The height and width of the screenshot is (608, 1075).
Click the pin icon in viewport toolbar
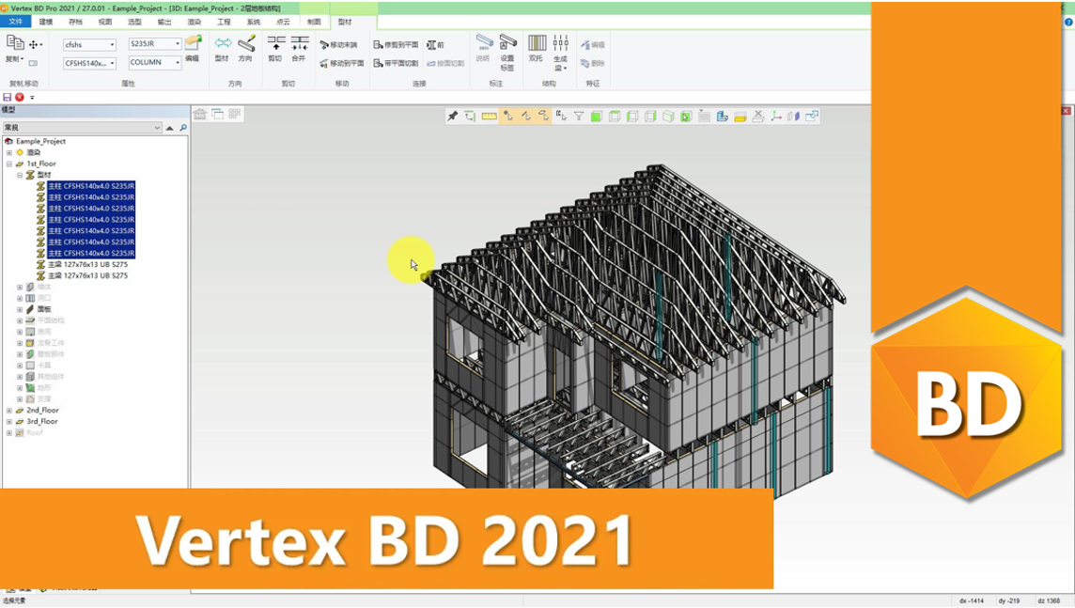453,117
